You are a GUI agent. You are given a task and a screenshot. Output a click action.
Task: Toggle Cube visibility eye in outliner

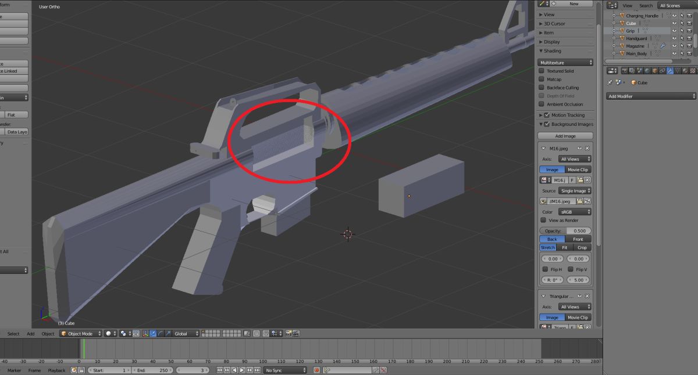[674, 23]
